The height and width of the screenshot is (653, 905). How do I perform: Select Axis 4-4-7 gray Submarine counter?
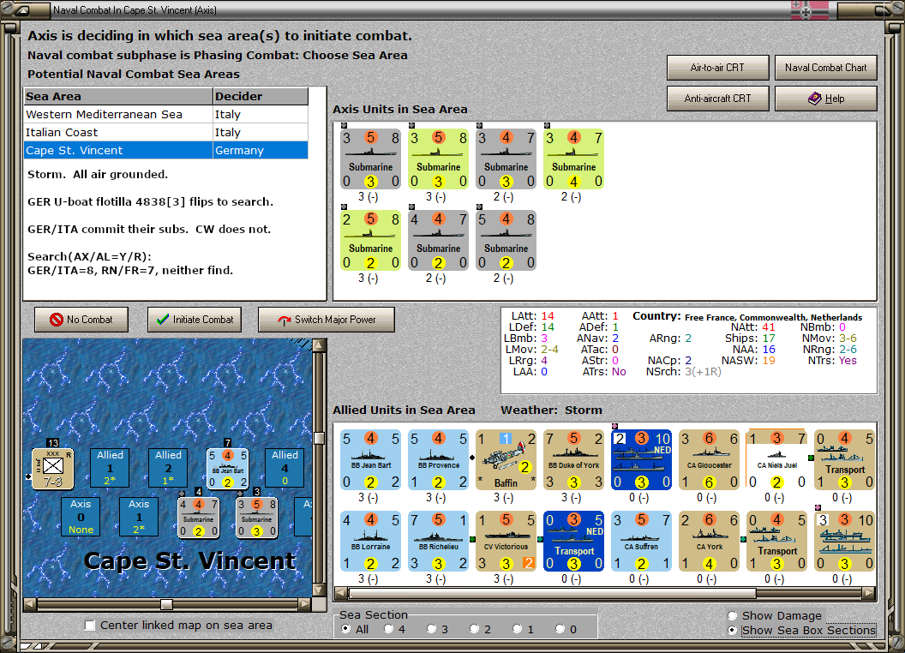439,240
